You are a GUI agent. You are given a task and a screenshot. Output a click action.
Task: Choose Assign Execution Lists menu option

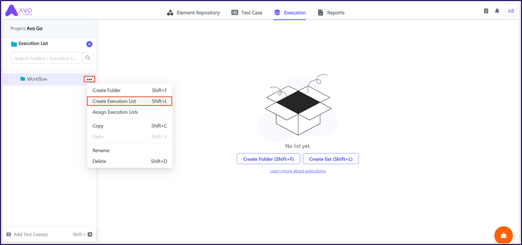(115, 112)
